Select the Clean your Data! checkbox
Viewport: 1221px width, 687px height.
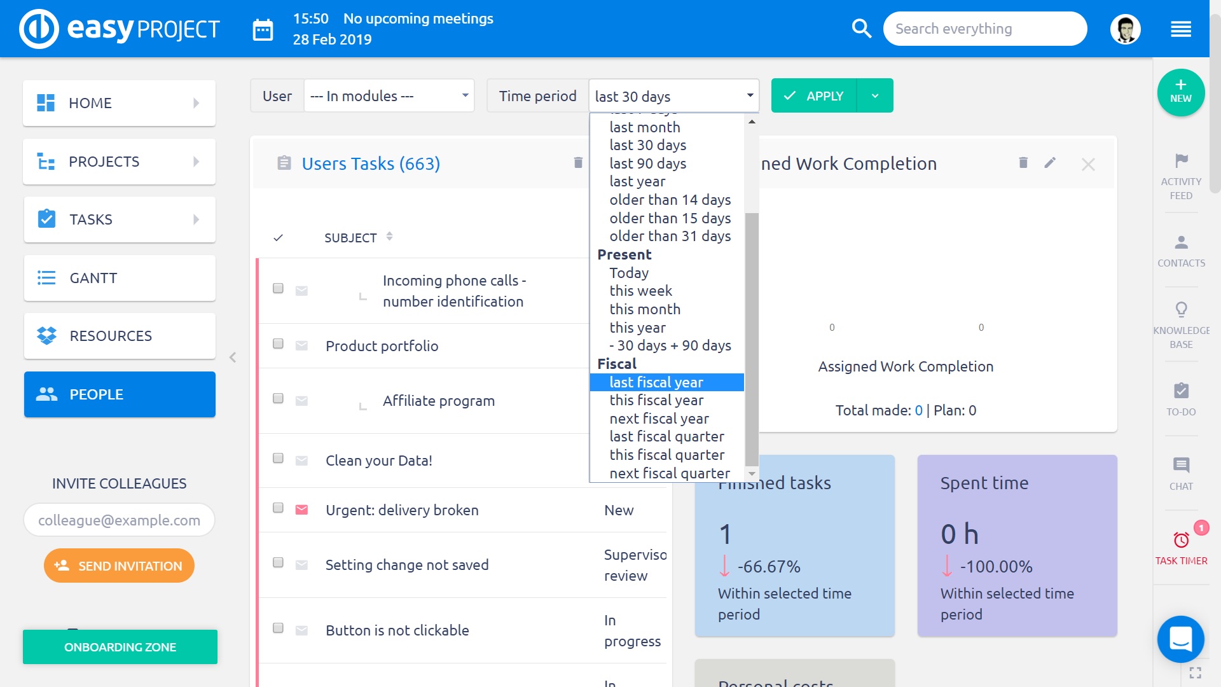278,459
